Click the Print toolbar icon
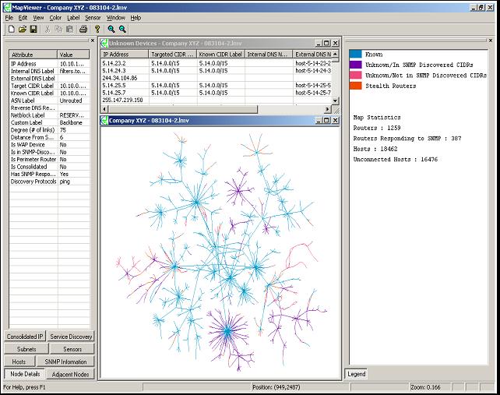Image resolution: width=500 pixels, height=395 pixels. pos(83,29)
